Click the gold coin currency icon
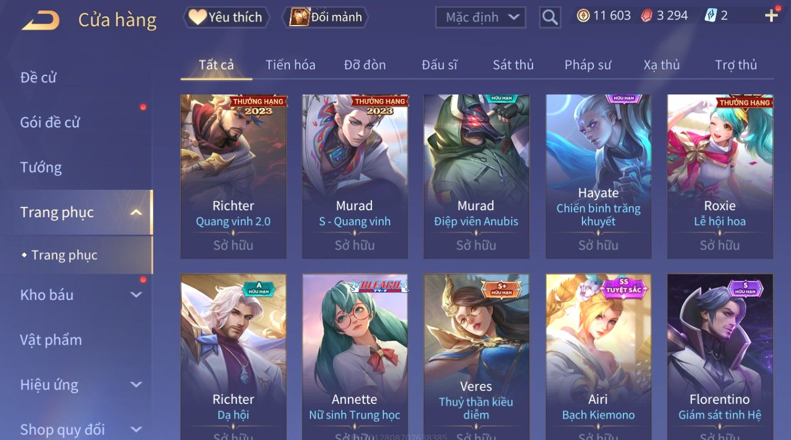The width and height of the screenshot is (791, 440). pyautogui.click(x=583, y=16)
